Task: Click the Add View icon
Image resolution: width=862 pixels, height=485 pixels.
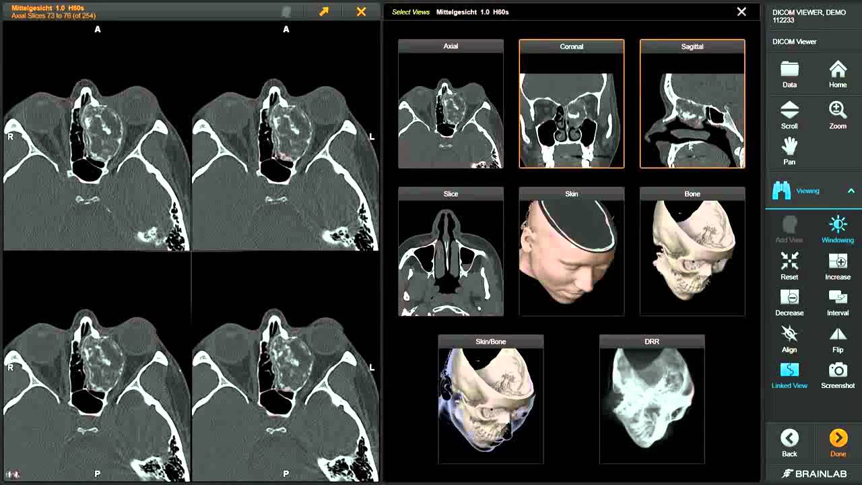Action: pos(789,229)
